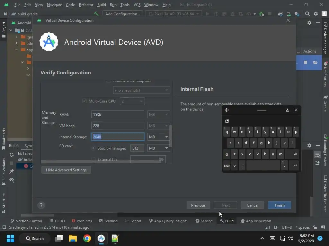Open the Build menu
The height and width of the screenshot is (246, 329).
(x=102, y=4)
